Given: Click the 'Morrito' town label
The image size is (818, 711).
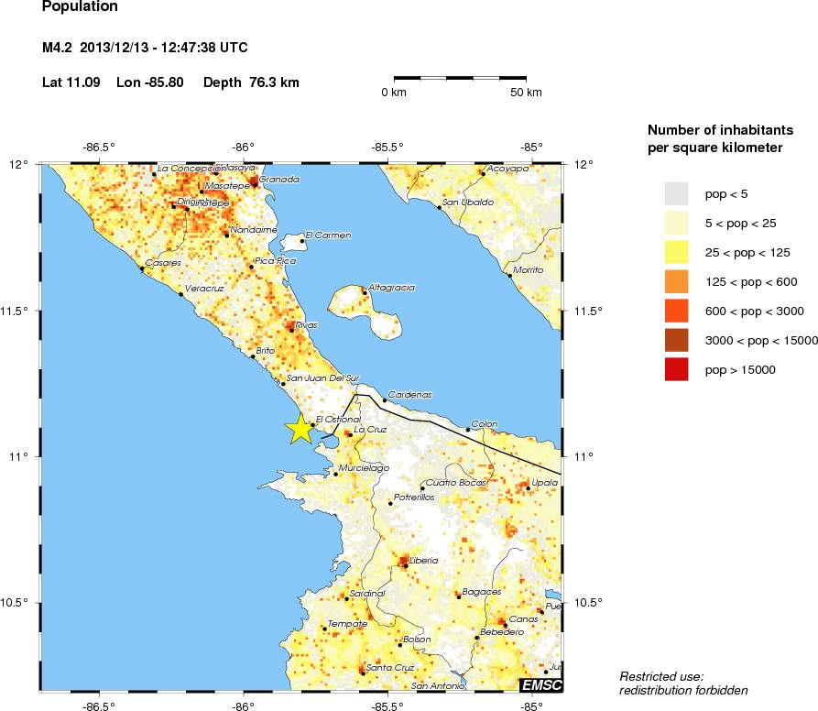Looking at the screenshot, I should (x=528, y=270).
